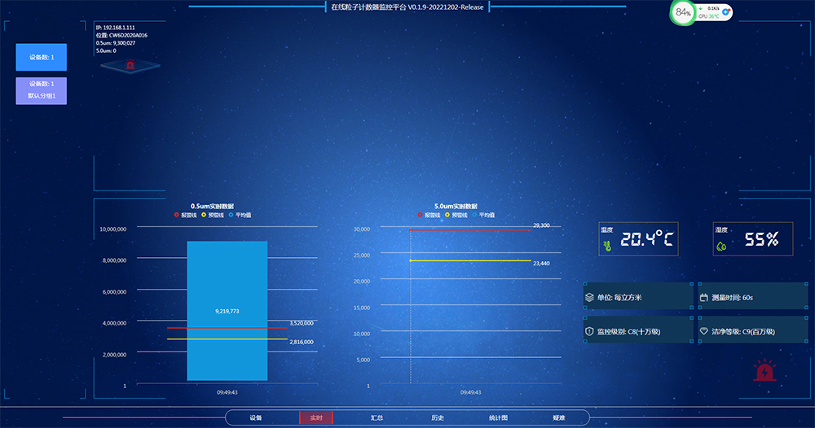Click the calendar icon beside 测量时间
The image size is (815, 428).
[x=703, y=298]
